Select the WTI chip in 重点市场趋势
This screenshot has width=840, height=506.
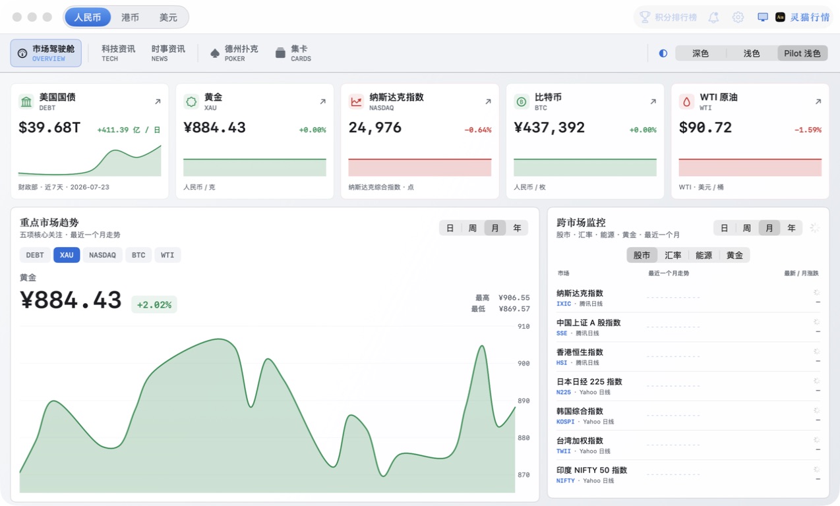(x=167, y=255)
